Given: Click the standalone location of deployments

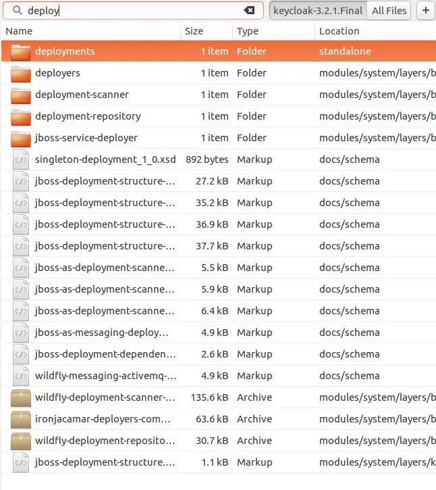Looking at the screenshot, I should pyautogui.click(x=345, y=51).
